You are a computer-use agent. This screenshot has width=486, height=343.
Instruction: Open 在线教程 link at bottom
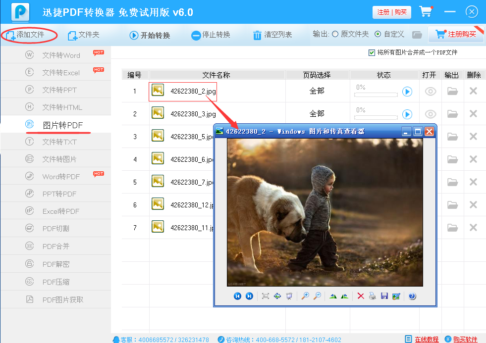coord(427,339)
